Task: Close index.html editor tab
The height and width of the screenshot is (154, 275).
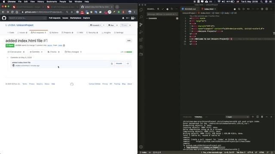Action: [x=215, y=9]
